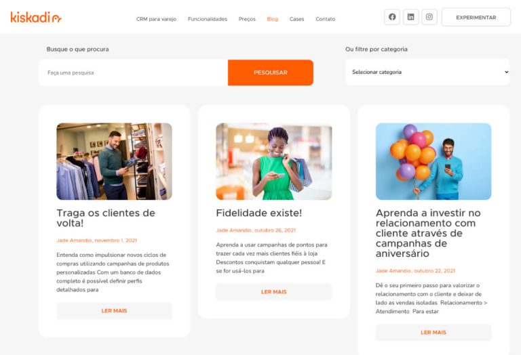The image size is (521, 355).
Task: Go to the Contato page
Action: [x=326, y=19]
